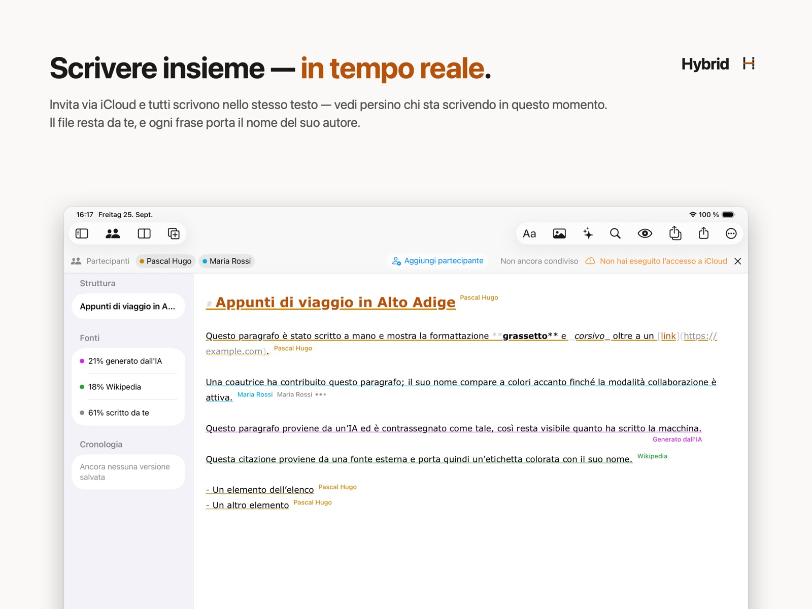Toggle the sidebar panel icon
812x609 pixels.
[x=82, y=233]
